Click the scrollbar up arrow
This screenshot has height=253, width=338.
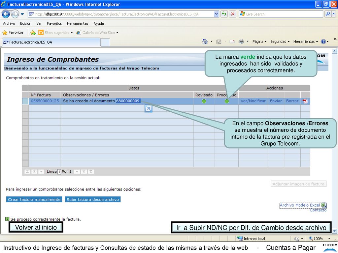[x=335, y=51]
